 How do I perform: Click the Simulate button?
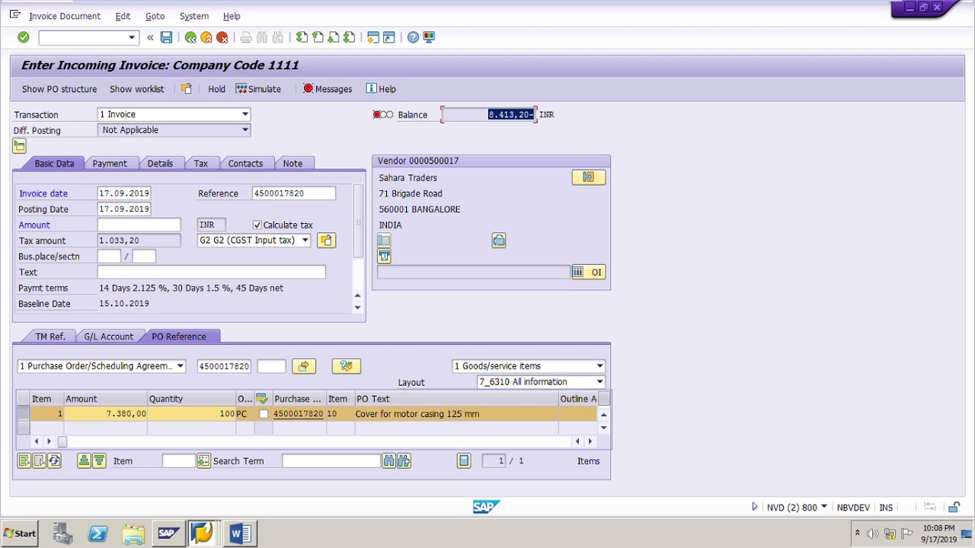pos(259,89)
